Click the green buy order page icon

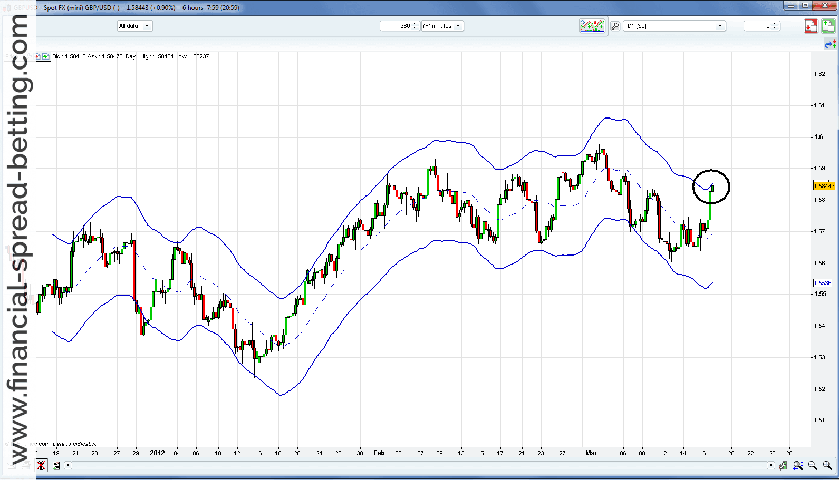pos(828,26)
